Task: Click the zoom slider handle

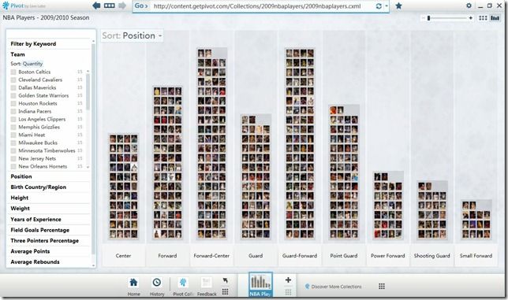Action: point(428,18)
